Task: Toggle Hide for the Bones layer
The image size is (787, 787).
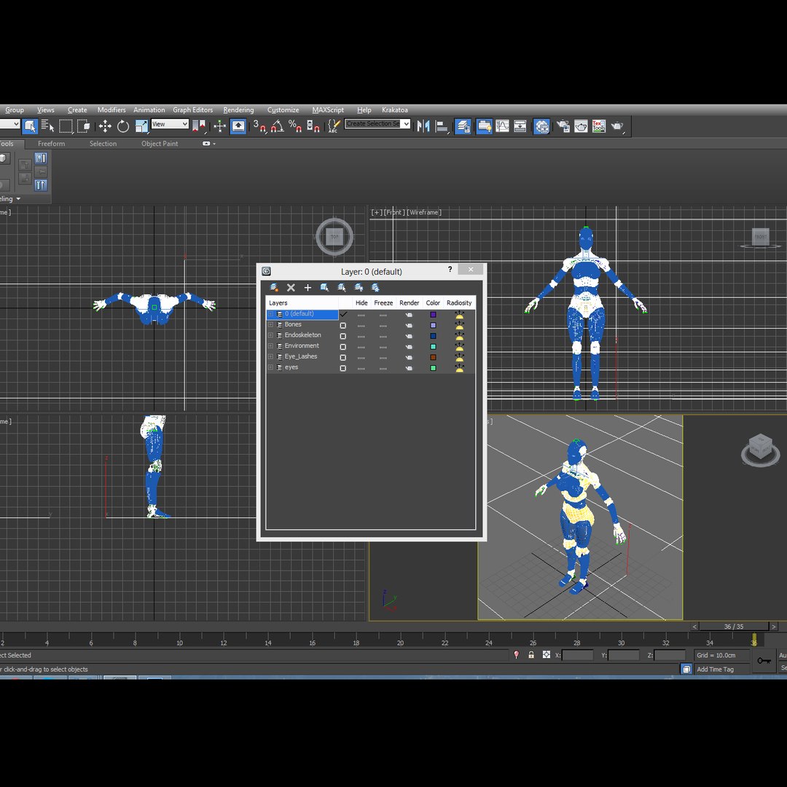Action: tap(361, 325)
